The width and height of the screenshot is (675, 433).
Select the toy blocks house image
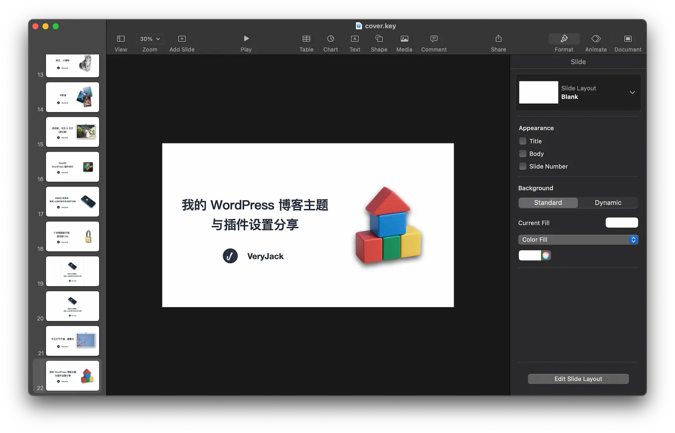point(389,226)
